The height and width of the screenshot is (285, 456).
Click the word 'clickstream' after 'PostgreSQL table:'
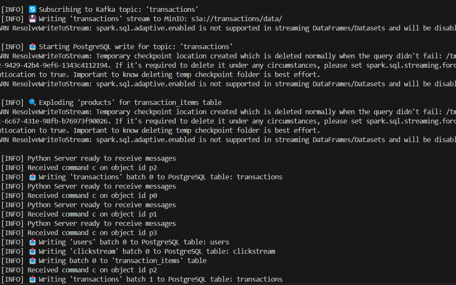254,252
